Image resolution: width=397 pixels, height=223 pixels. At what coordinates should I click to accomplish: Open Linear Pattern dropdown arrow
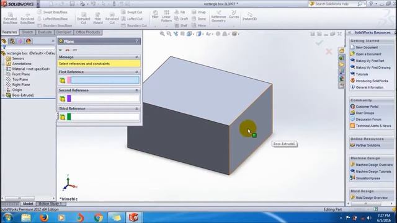tap(166, 26)
